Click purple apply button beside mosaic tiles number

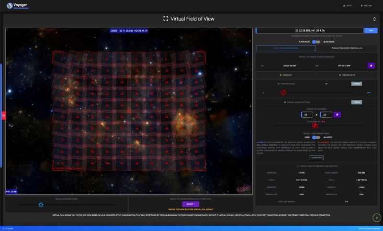click(338, 115)
